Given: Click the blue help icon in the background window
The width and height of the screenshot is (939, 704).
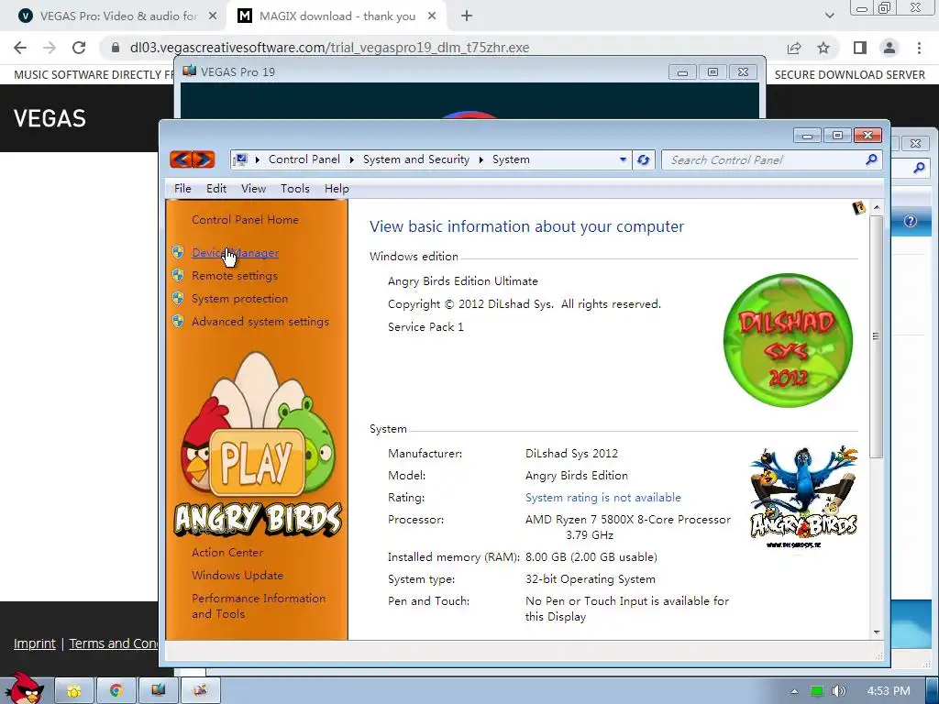Looking at the screenshot, I should [x=911, y=221].
